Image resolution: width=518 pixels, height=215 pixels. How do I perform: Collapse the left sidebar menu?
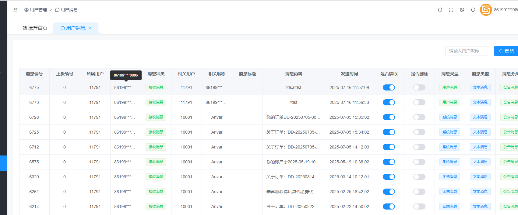tap(16, 10)
